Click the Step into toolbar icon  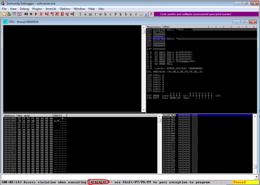coord(47,14)
